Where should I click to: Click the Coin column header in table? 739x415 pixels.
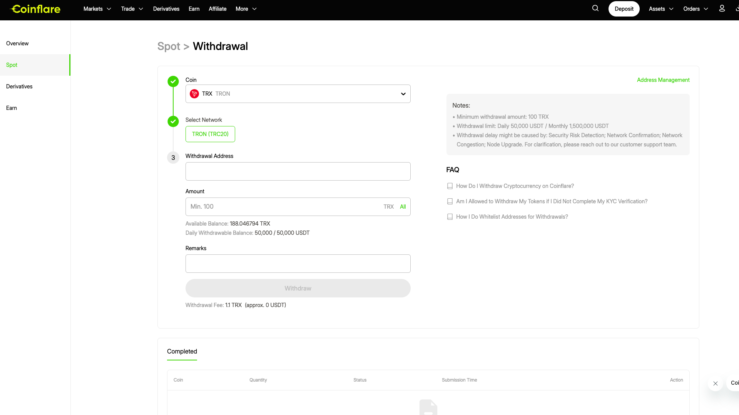pyautogui.click(x=178, y=380)
